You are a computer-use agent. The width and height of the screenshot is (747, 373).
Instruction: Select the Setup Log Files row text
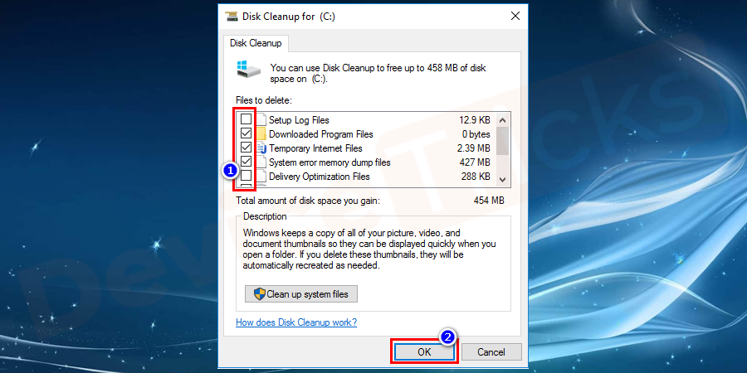[x=299, y=120]
